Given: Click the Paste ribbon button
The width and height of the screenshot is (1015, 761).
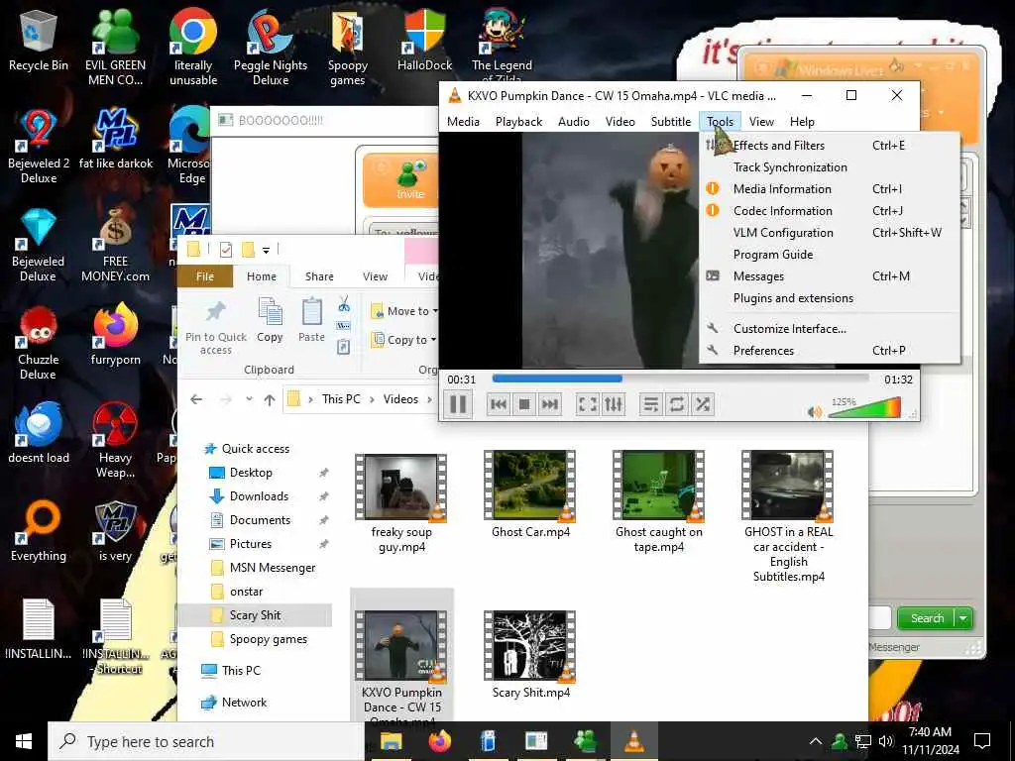Looking at the screenshot, I should click(311, 320).
